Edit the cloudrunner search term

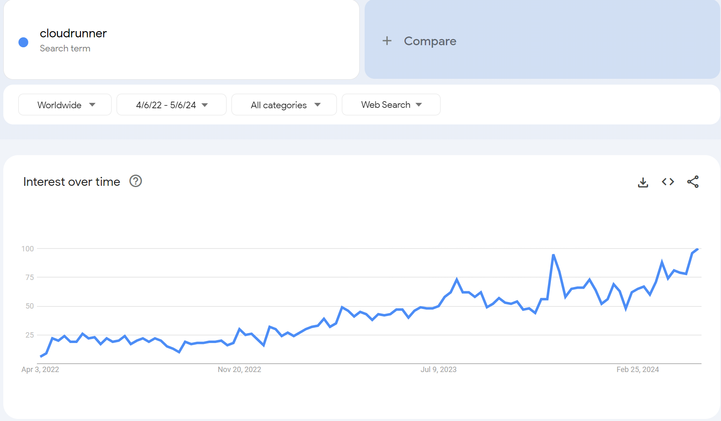[73, 34]
